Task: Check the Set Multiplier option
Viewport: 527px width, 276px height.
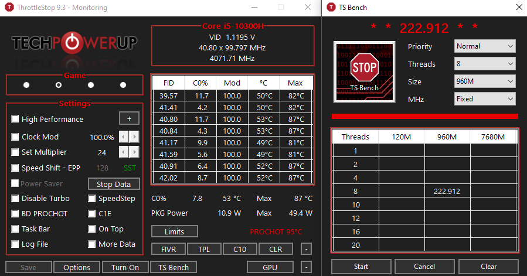Action: click(15, 152)
